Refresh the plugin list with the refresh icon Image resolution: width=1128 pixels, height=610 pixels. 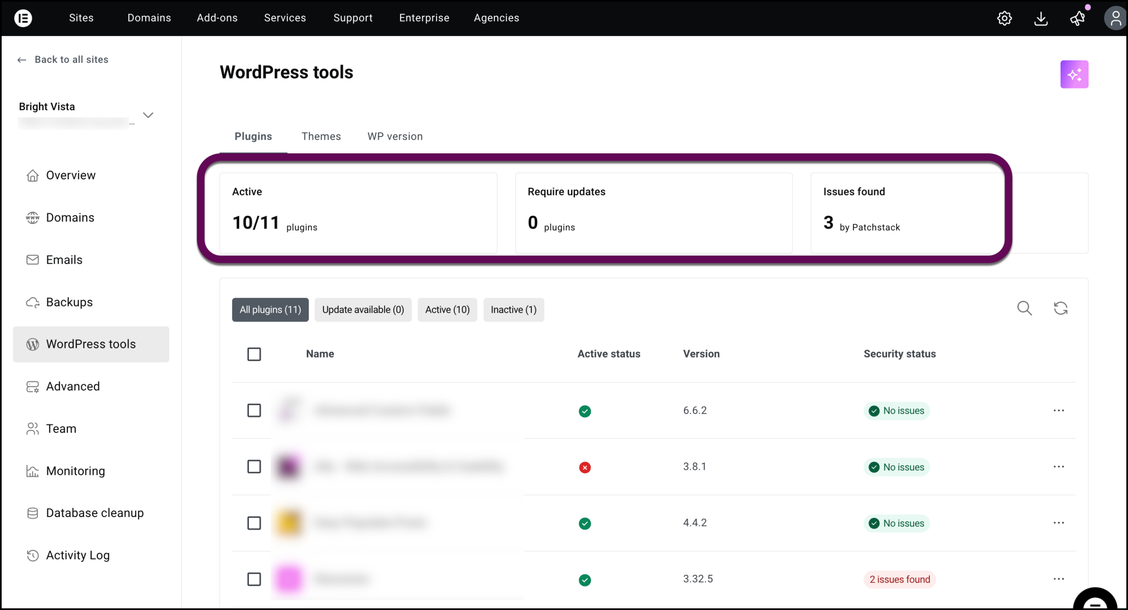(1061, 308)
